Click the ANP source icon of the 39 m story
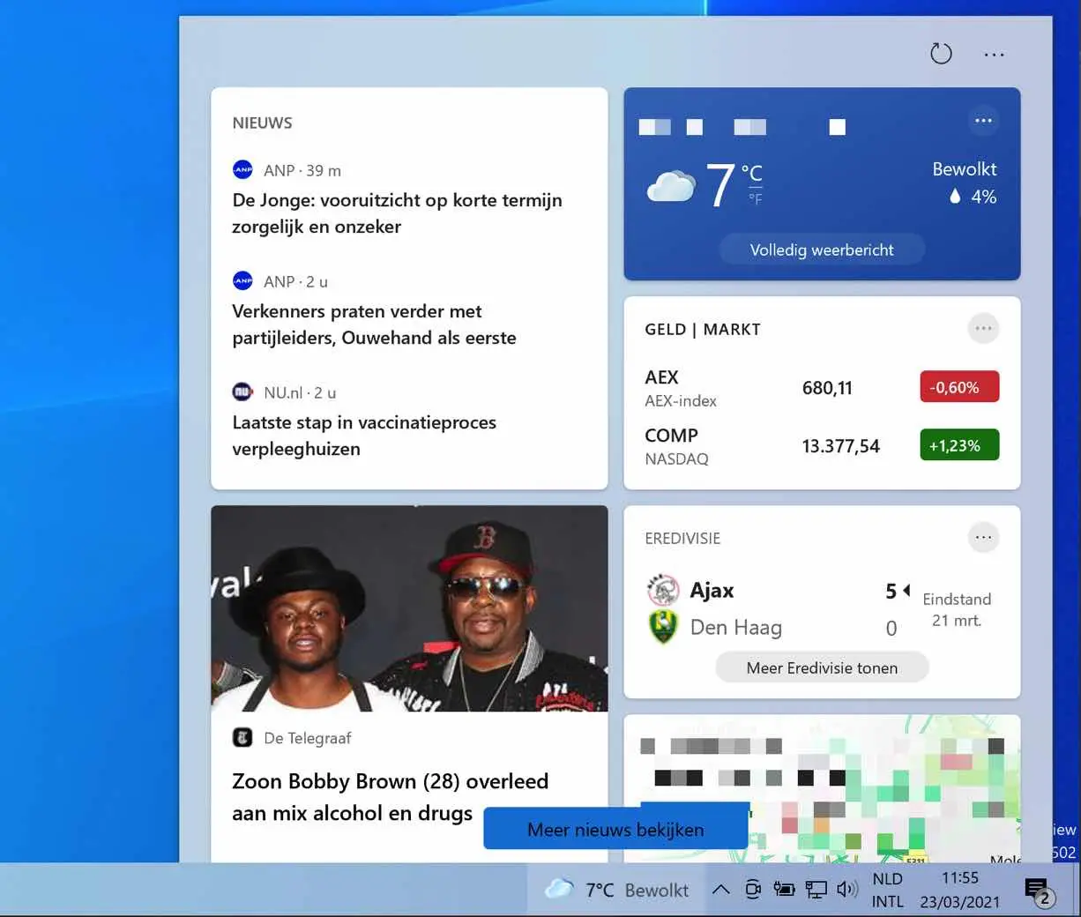Screen dimensions: 1081x917 (242, 169)
